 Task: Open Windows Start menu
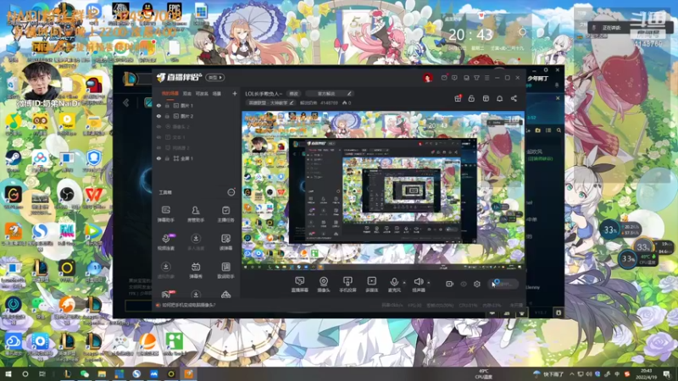pyautogui.click(x=8, y=373)
